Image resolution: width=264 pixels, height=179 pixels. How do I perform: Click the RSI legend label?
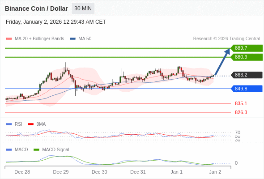[18, 124]
